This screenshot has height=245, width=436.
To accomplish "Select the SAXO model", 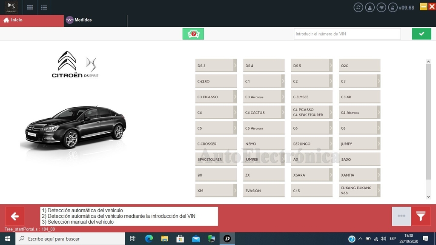I will (x=359, y=159).
